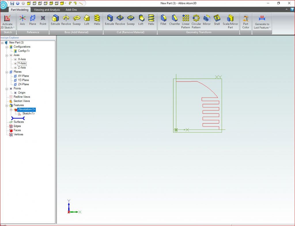The height and width of the screenshot is (226, 295).
Task: Insert a reference Point
Action: coord(43,20)
